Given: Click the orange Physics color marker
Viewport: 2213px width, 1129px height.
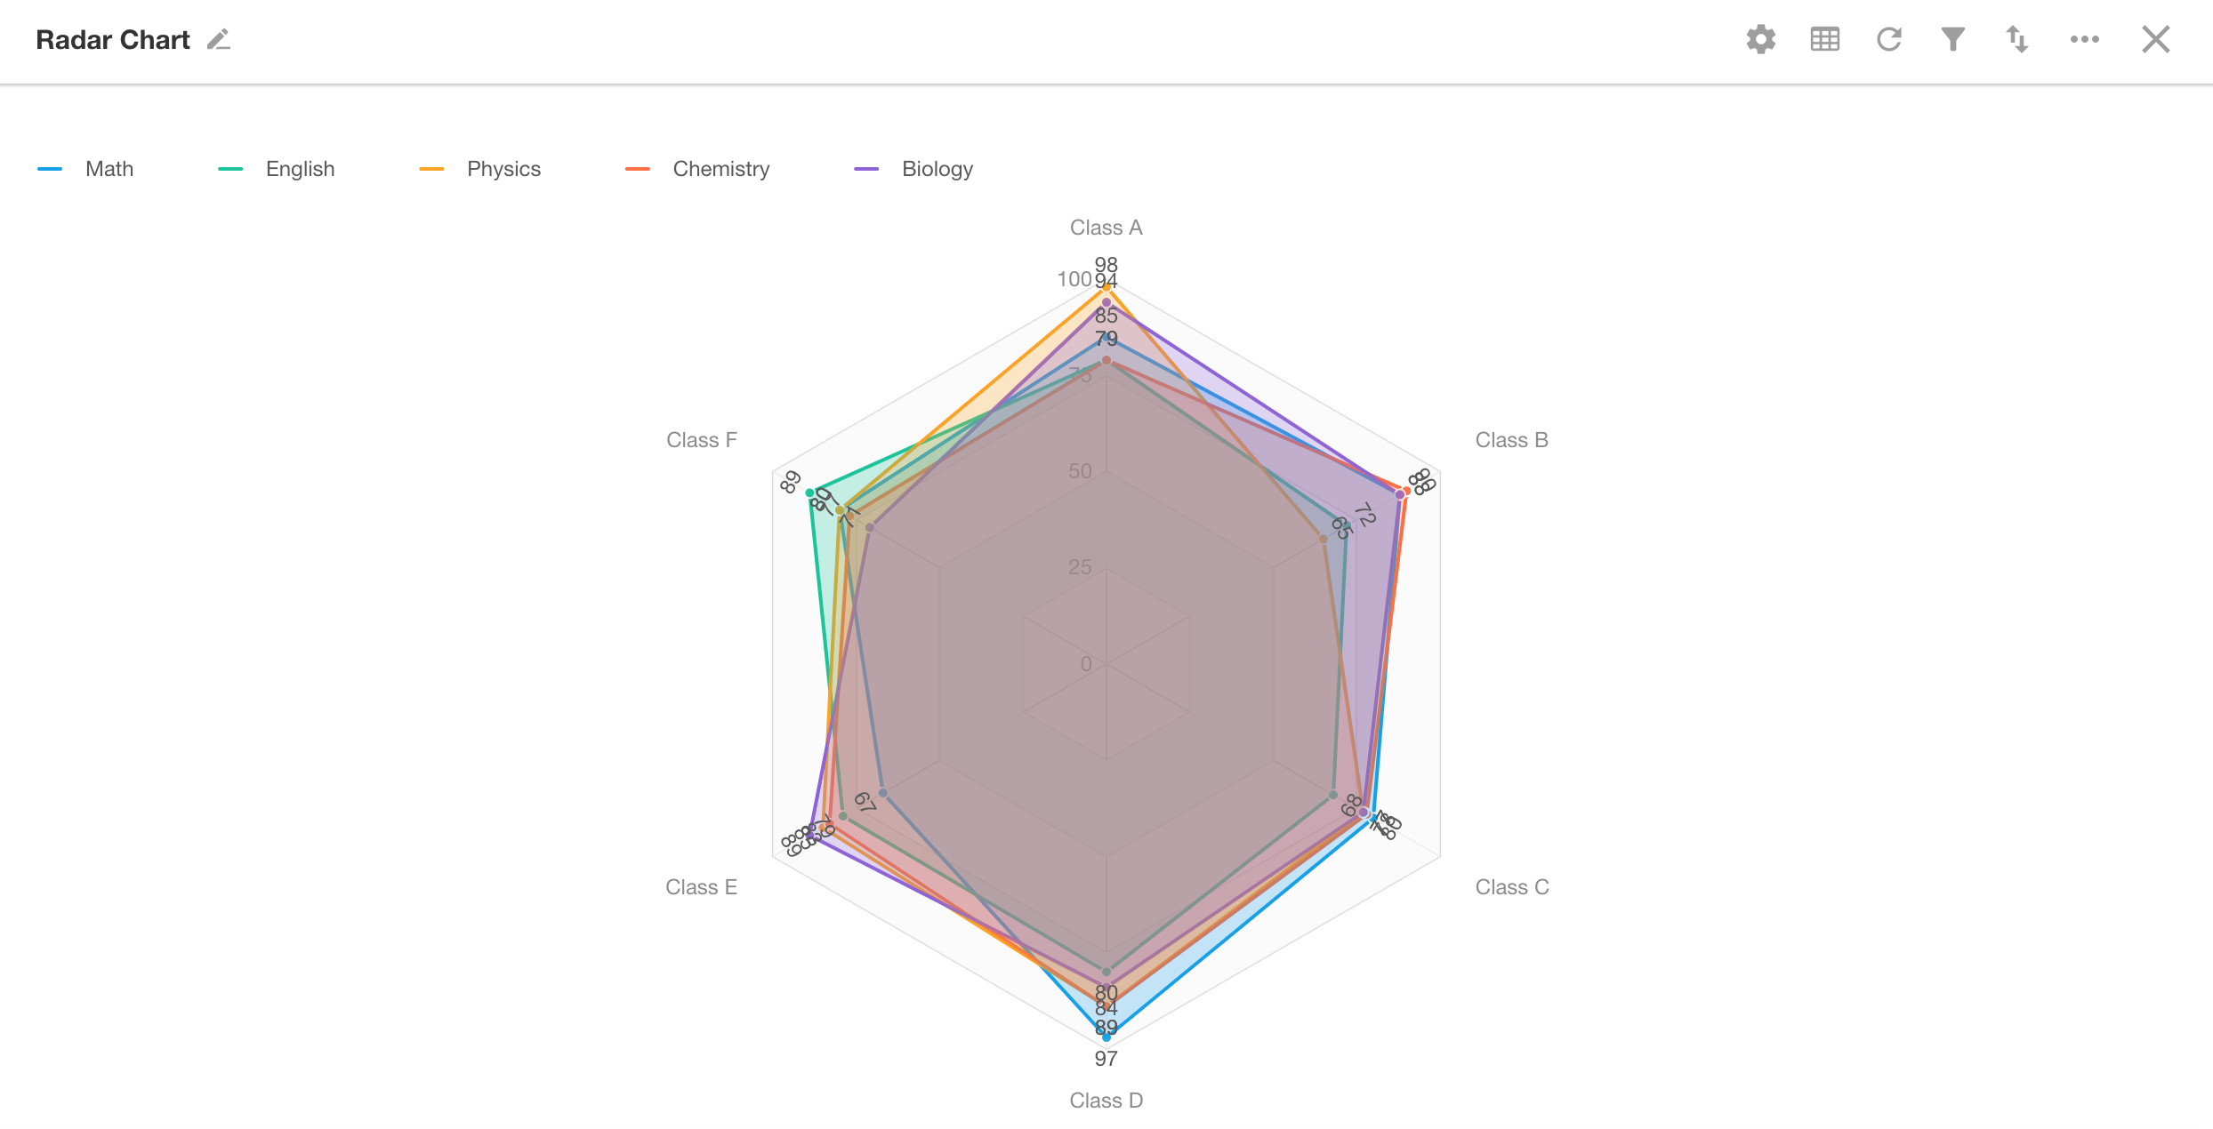Looking at the screenshot, I should (x=431, y=169).
